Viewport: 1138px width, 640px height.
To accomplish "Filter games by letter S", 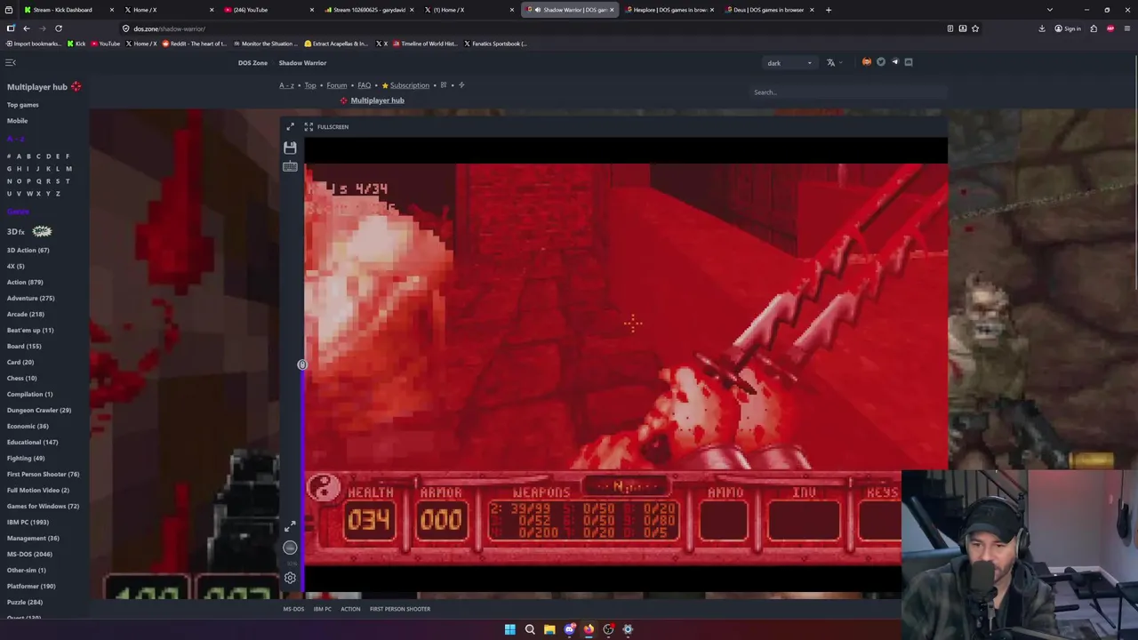I will click(x=58, y=180).
